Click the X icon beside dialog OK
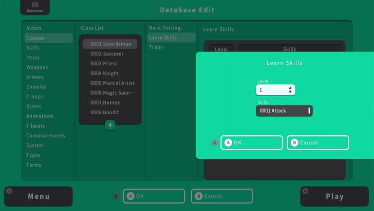 214,143
